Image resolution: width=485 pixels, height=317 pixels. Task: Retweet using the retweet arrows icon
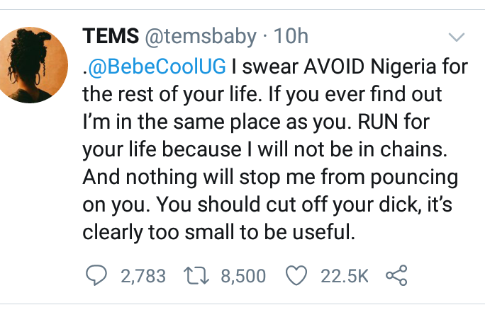(196, 275)
